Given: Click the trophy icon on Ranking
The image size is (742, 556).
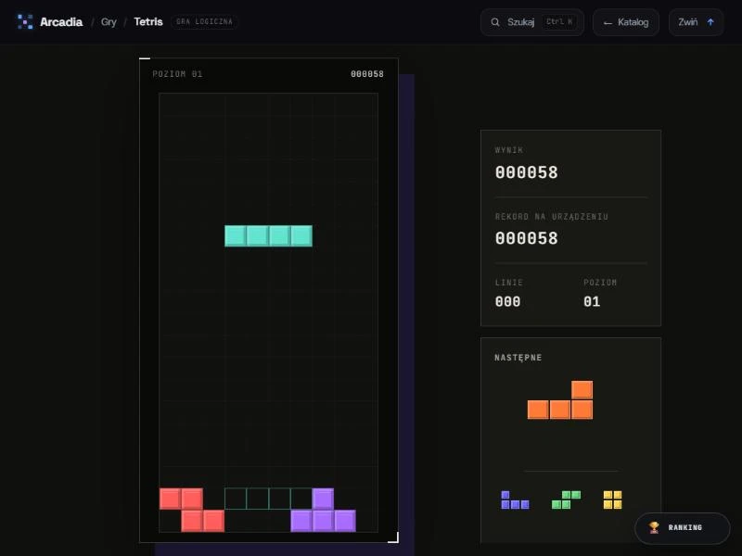Looking at the screenshot, I should click(x=654, y=527).
